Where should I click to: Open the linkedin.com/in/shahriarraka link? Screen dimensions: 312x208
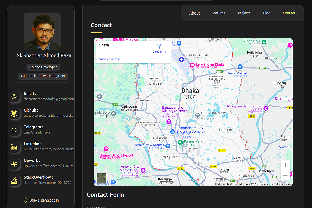[49, 149]
